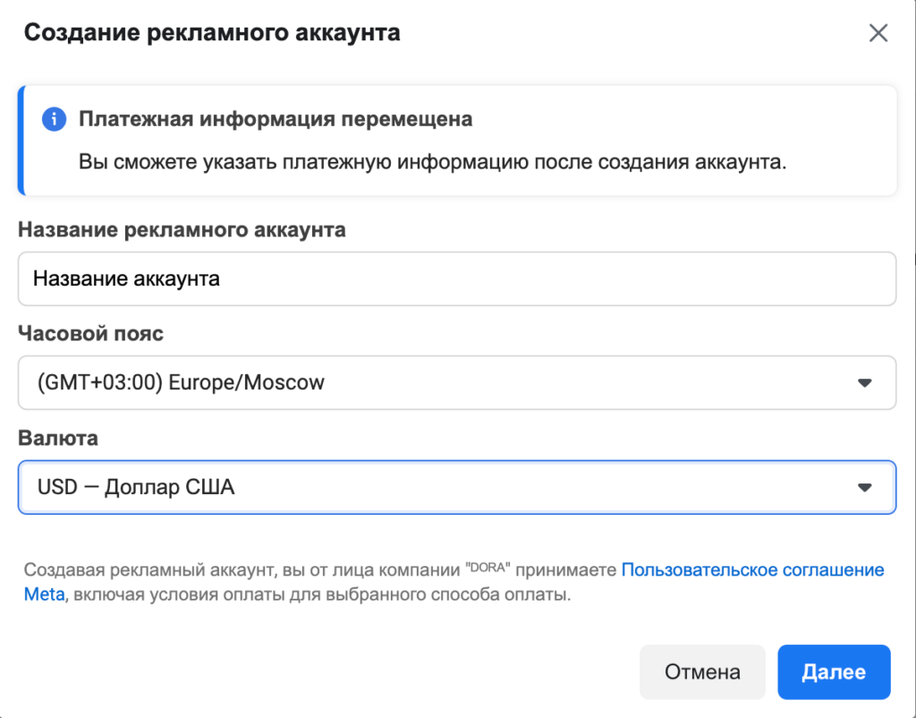This screenshot has height=718, width=916.
Task: Click the Платежная информация перемещена heading
Action: coord(276,119)
